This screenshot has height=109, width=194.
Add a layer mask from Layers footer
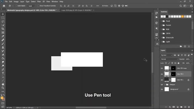[x=174, y=107]
